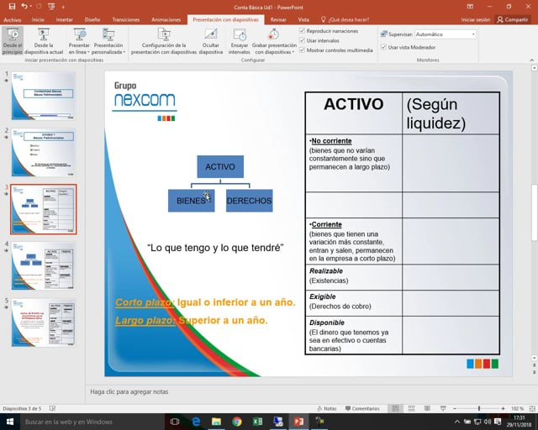This screenshot has width=538, height=430.
Task: Collapse the ribbon with chevron
Action: pyautogui.click(x=532, y=60)
